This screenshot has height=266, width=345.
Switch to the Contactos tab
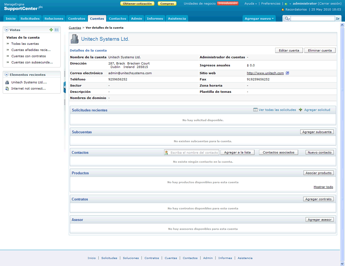(118, 18)
